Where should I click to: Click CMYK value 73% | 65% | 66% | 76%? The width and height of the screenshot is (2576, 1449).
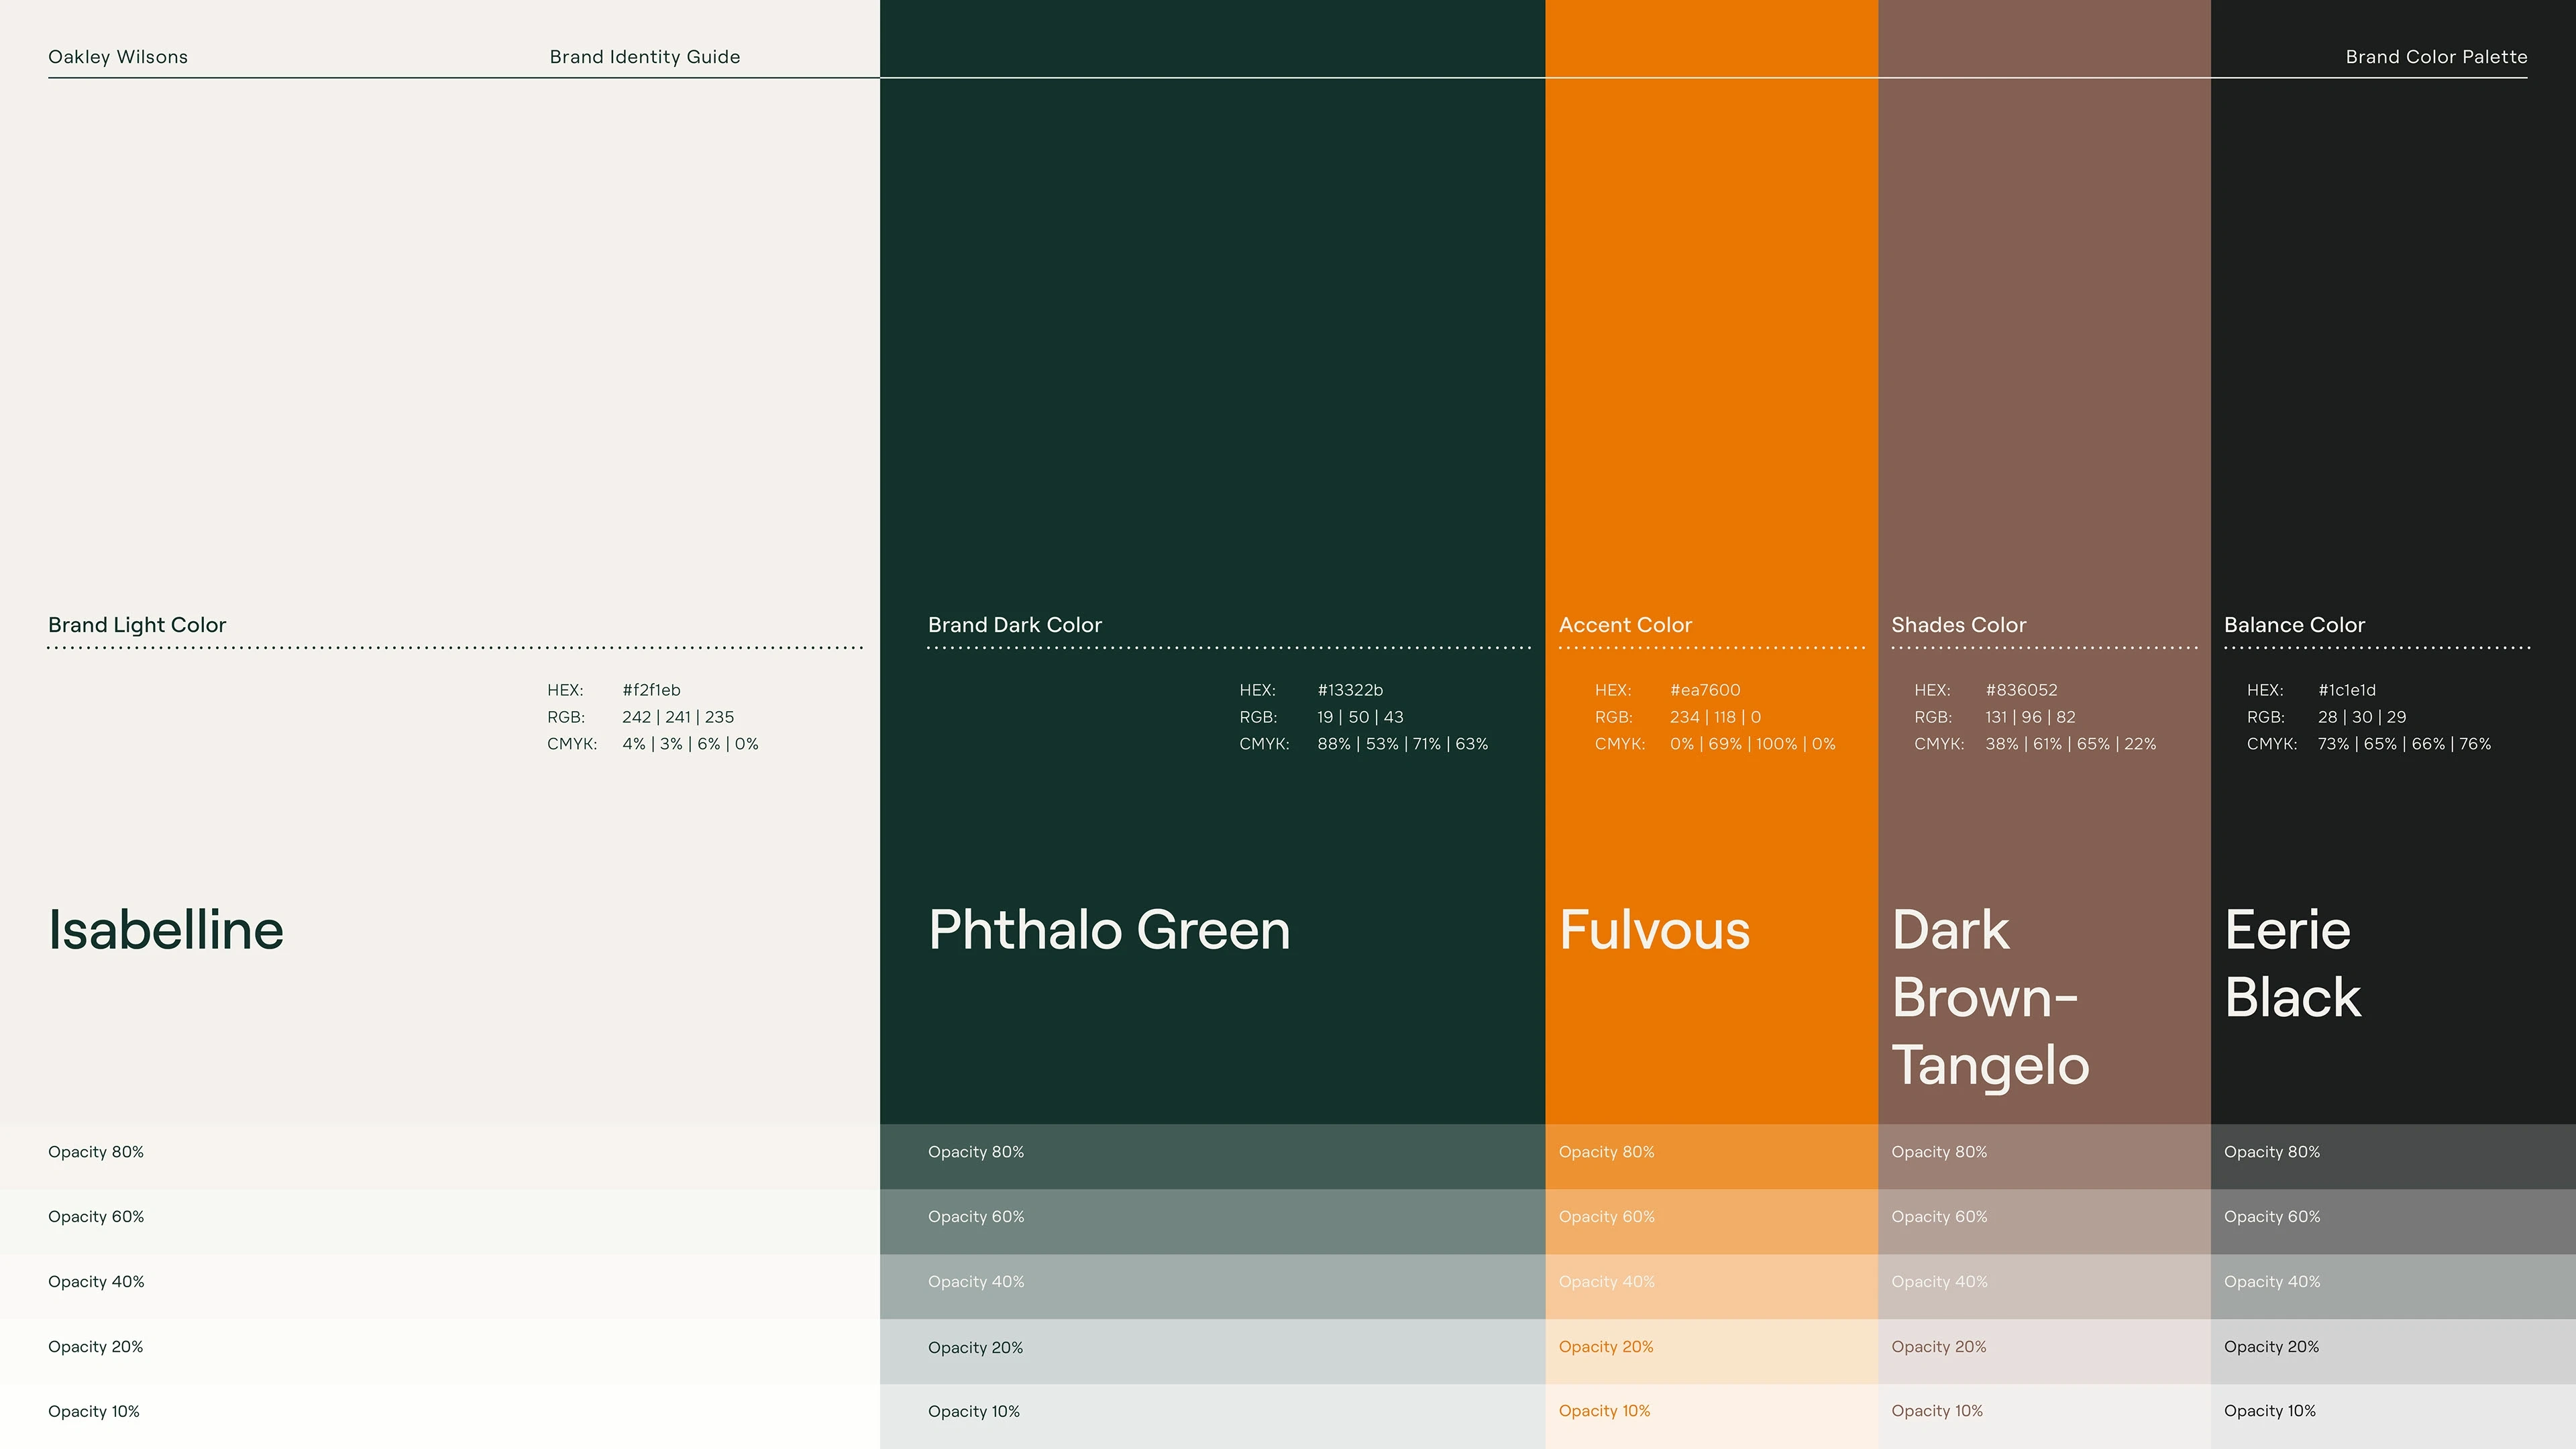(x=2404, y=744)
